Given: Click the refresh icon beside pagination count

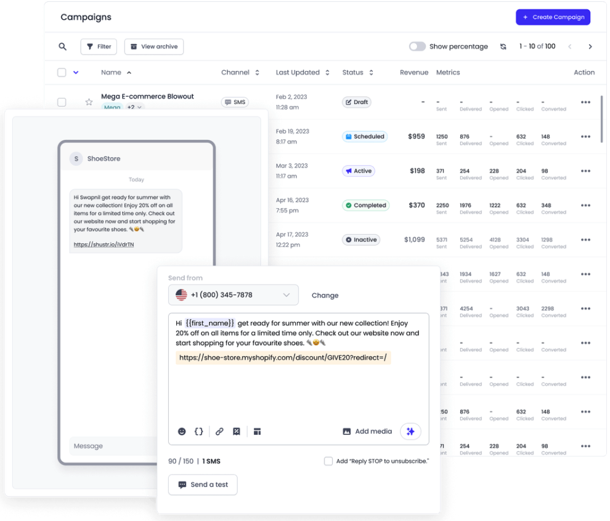Looking at the screenshot, I should coord(503,47).
